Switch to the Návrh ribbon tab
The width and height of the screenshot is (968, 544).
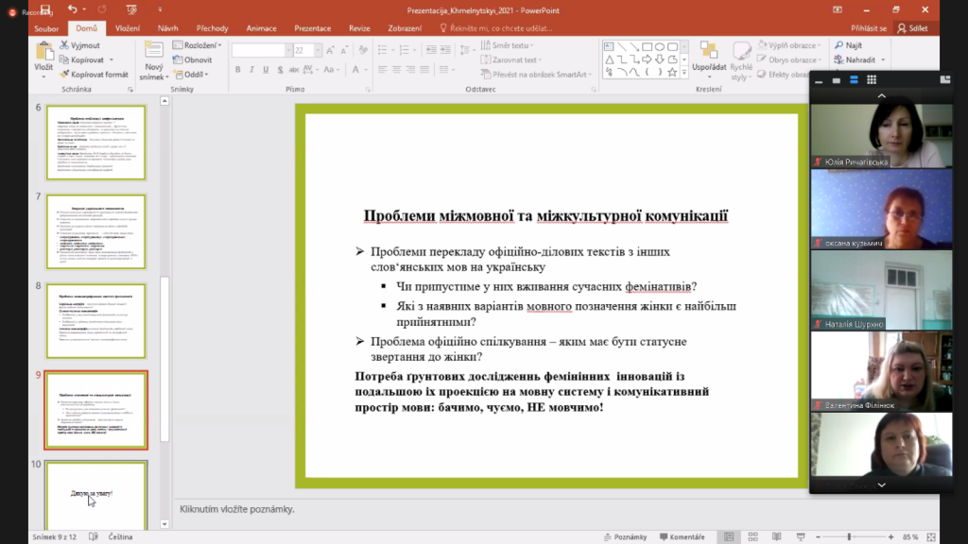[x=168, y=28]
